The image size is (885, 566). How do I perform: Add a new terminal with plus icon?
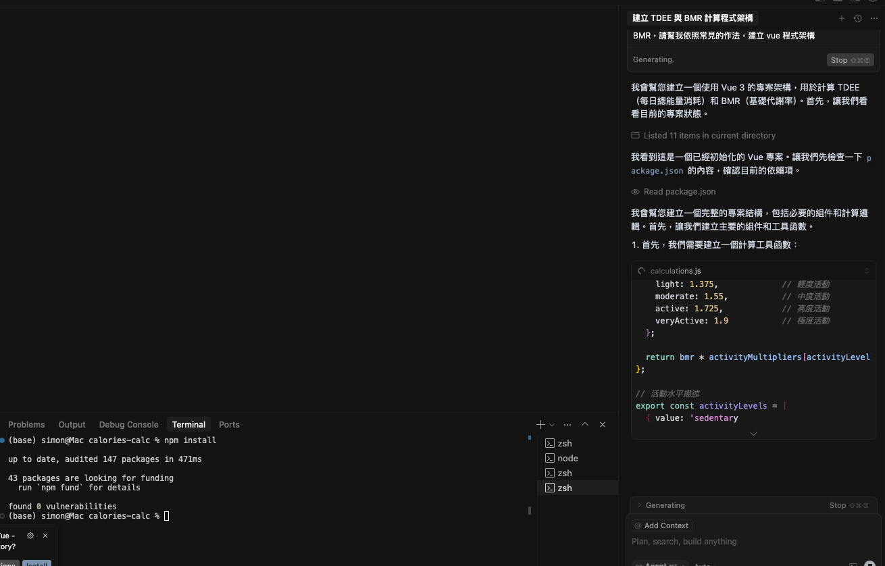coord(540,425)
